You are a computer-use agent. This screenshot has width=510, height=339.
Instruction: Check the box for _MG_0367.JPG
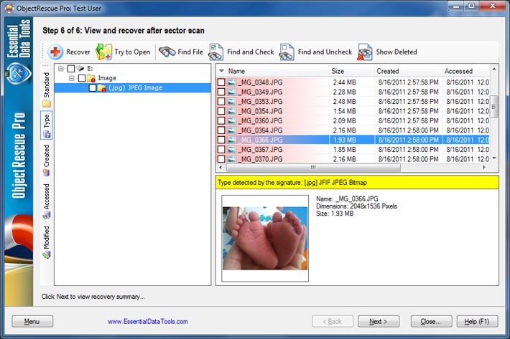221,150
